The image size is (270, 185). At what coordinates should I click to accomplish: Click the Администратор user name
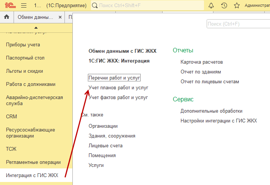[x=257, y=6]
